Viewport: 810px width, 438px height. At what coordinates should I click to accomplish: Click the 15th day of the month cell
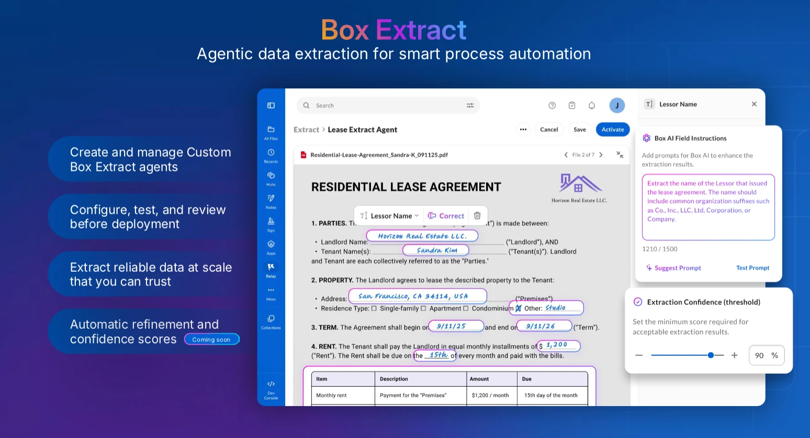click(552, 395)
